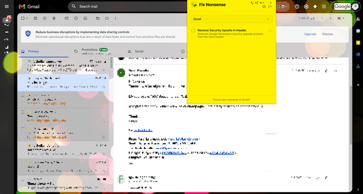Open the Gmail main menu hamburger
Image resolution: width=363 pixels, height=194 pixels.
pyautogui.click(x=7, y=7)
